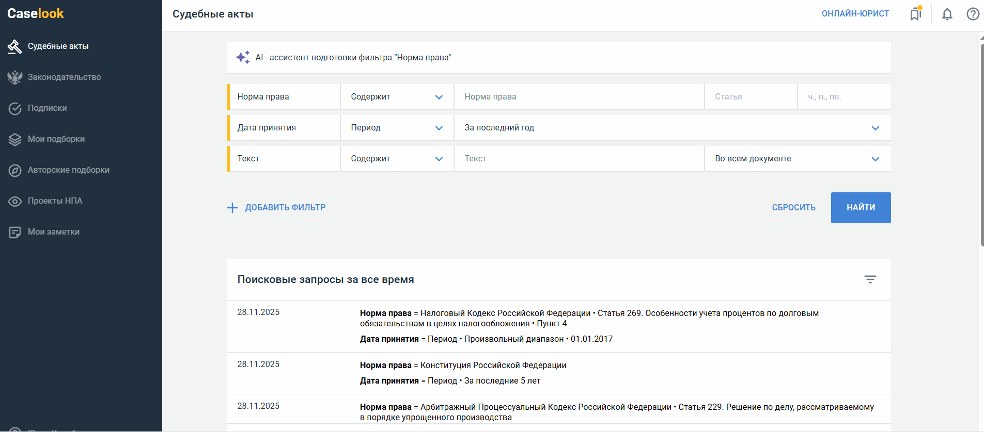Open the Дата принятия Период dropdown

[397, 128]
